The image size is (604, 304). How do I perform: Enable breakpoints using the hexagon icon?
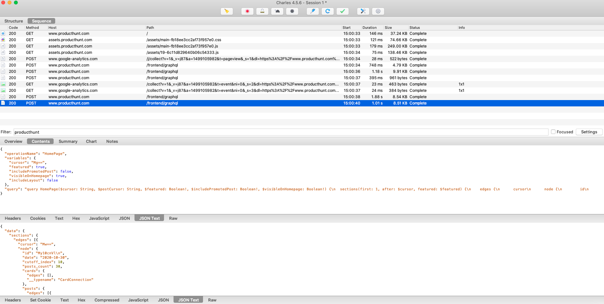292,11
